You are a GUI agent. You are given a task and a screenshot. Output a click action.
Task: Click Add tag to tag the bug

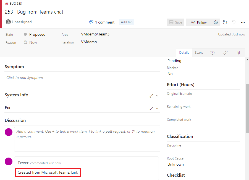click(x=126, y=22)
